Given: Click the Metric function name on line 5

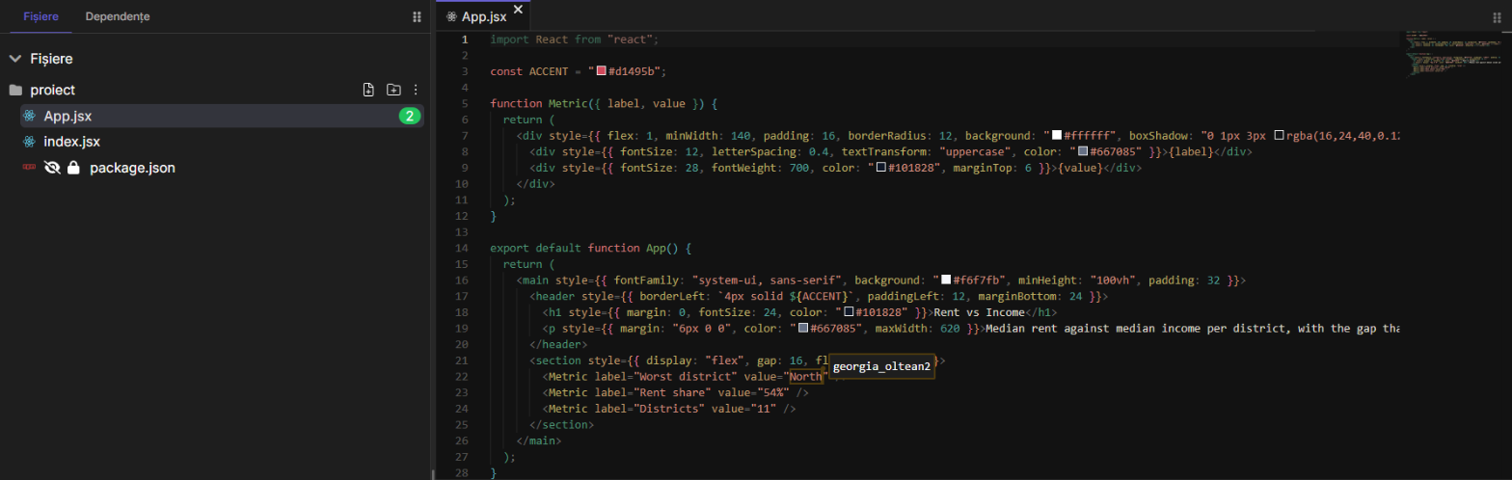Looking at the screenshot, I should click(568, 103).
